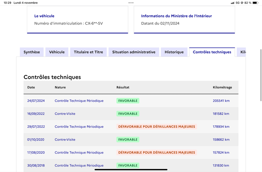
Task: Click the 178934 km mileage value
Action: click(221, 126)
